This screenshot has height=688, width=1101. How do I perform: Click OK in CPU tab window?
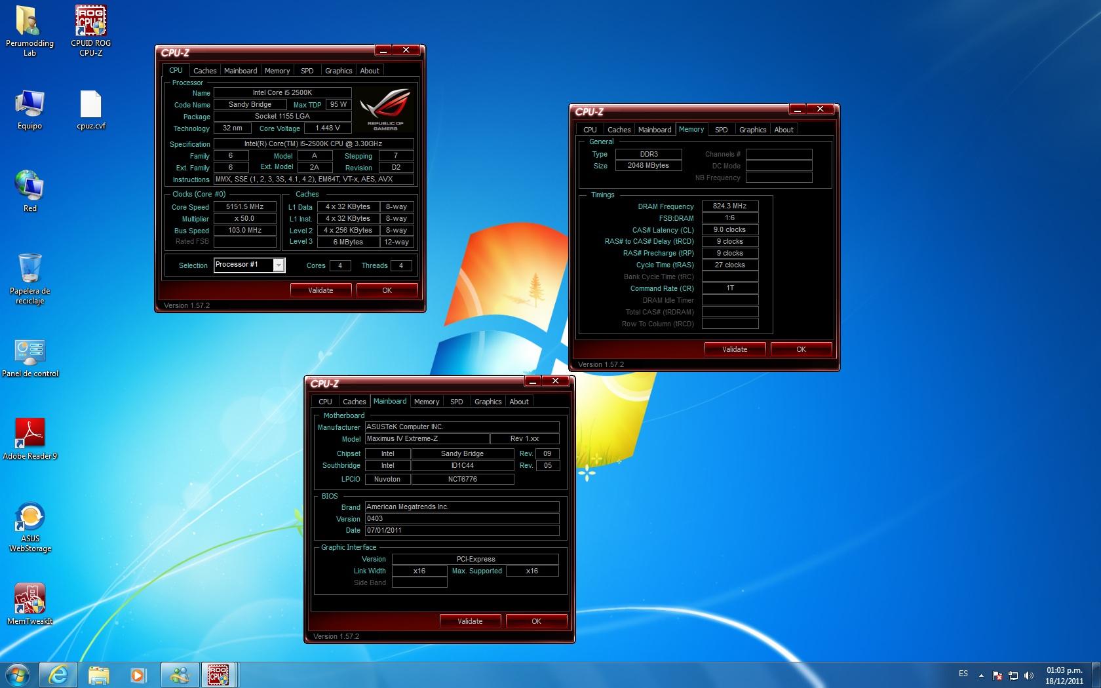(x=387, y=290)
